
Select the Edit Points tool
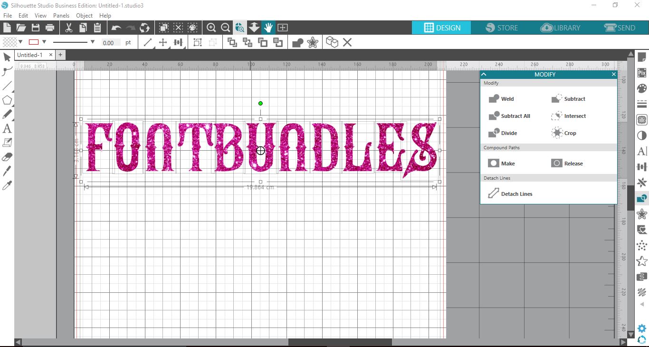point(7,71)
